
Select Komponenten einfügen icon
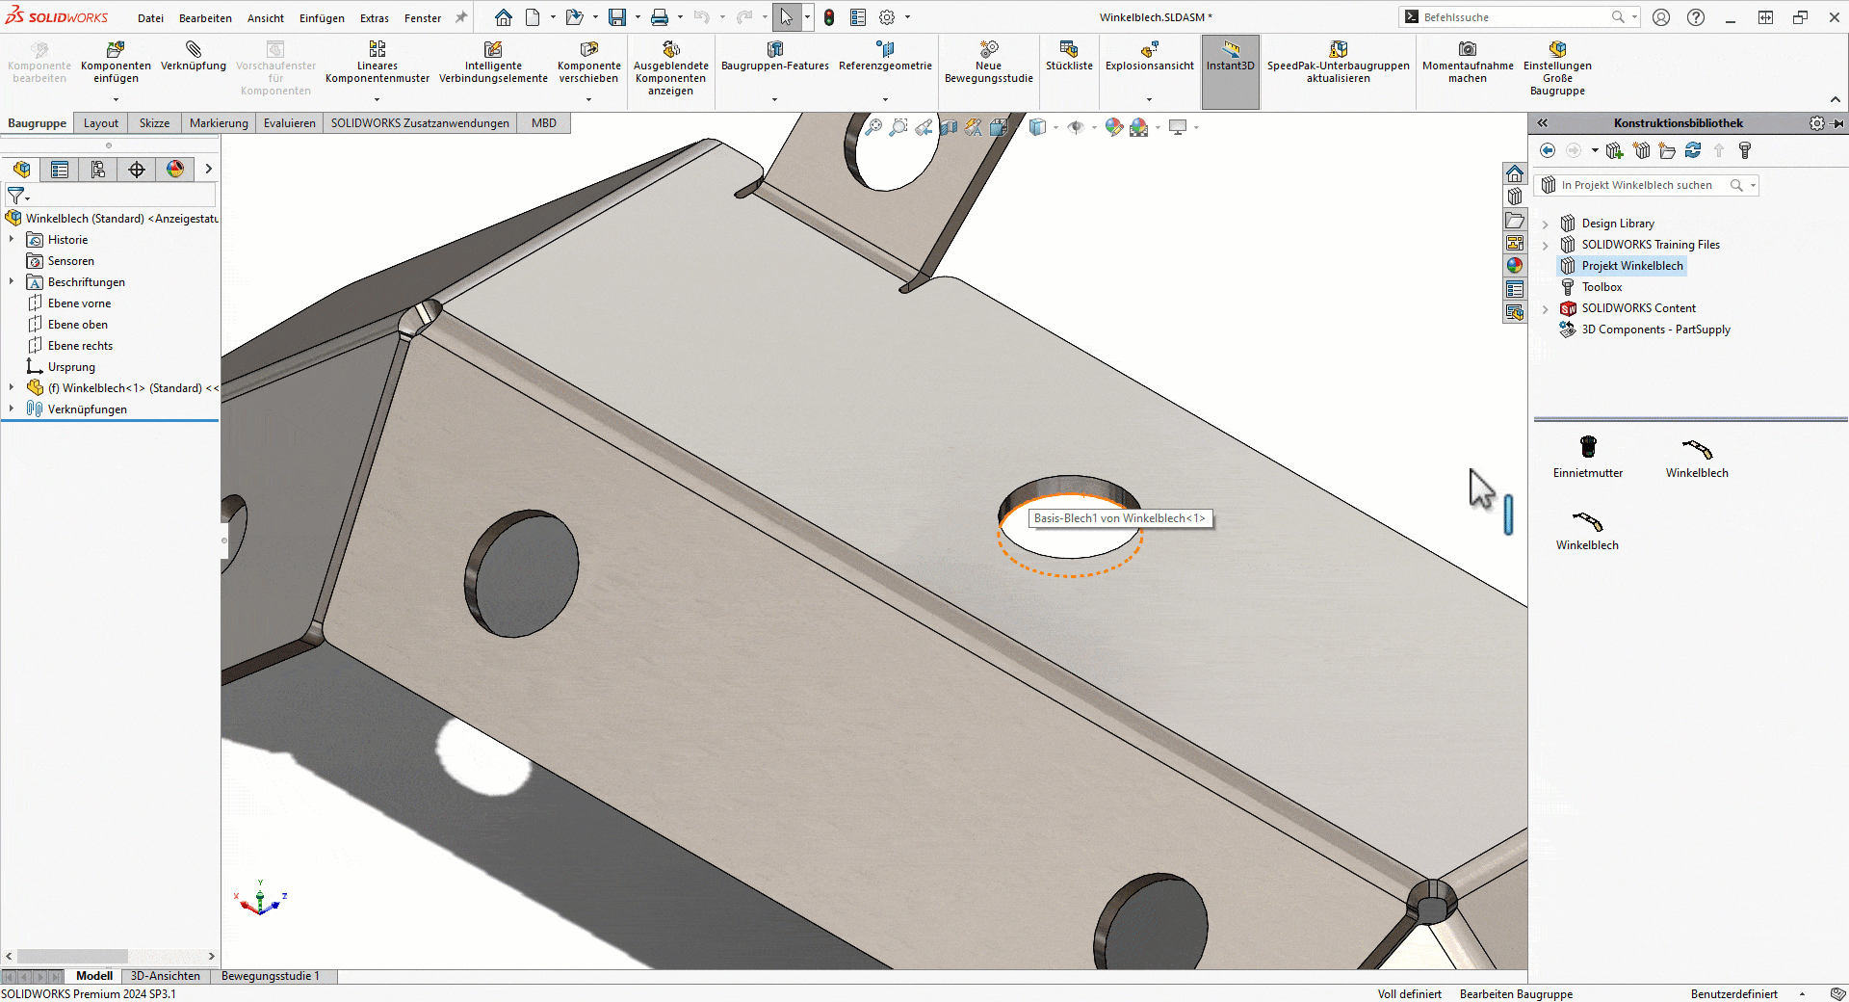tap(116, 49)
